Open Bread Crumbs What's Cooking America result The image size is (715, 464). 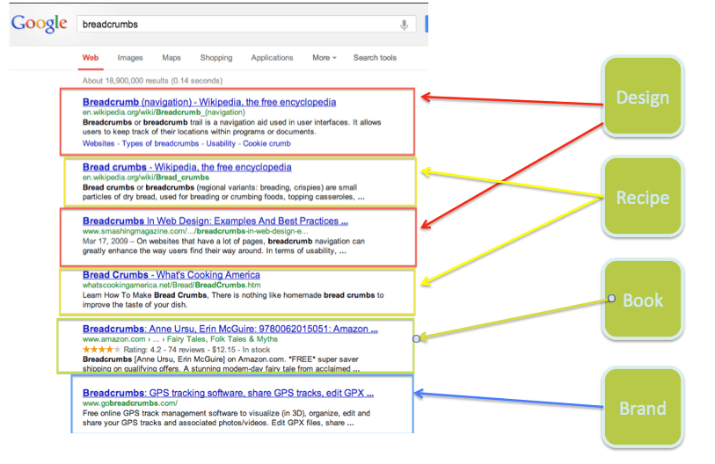coord(171,275)
